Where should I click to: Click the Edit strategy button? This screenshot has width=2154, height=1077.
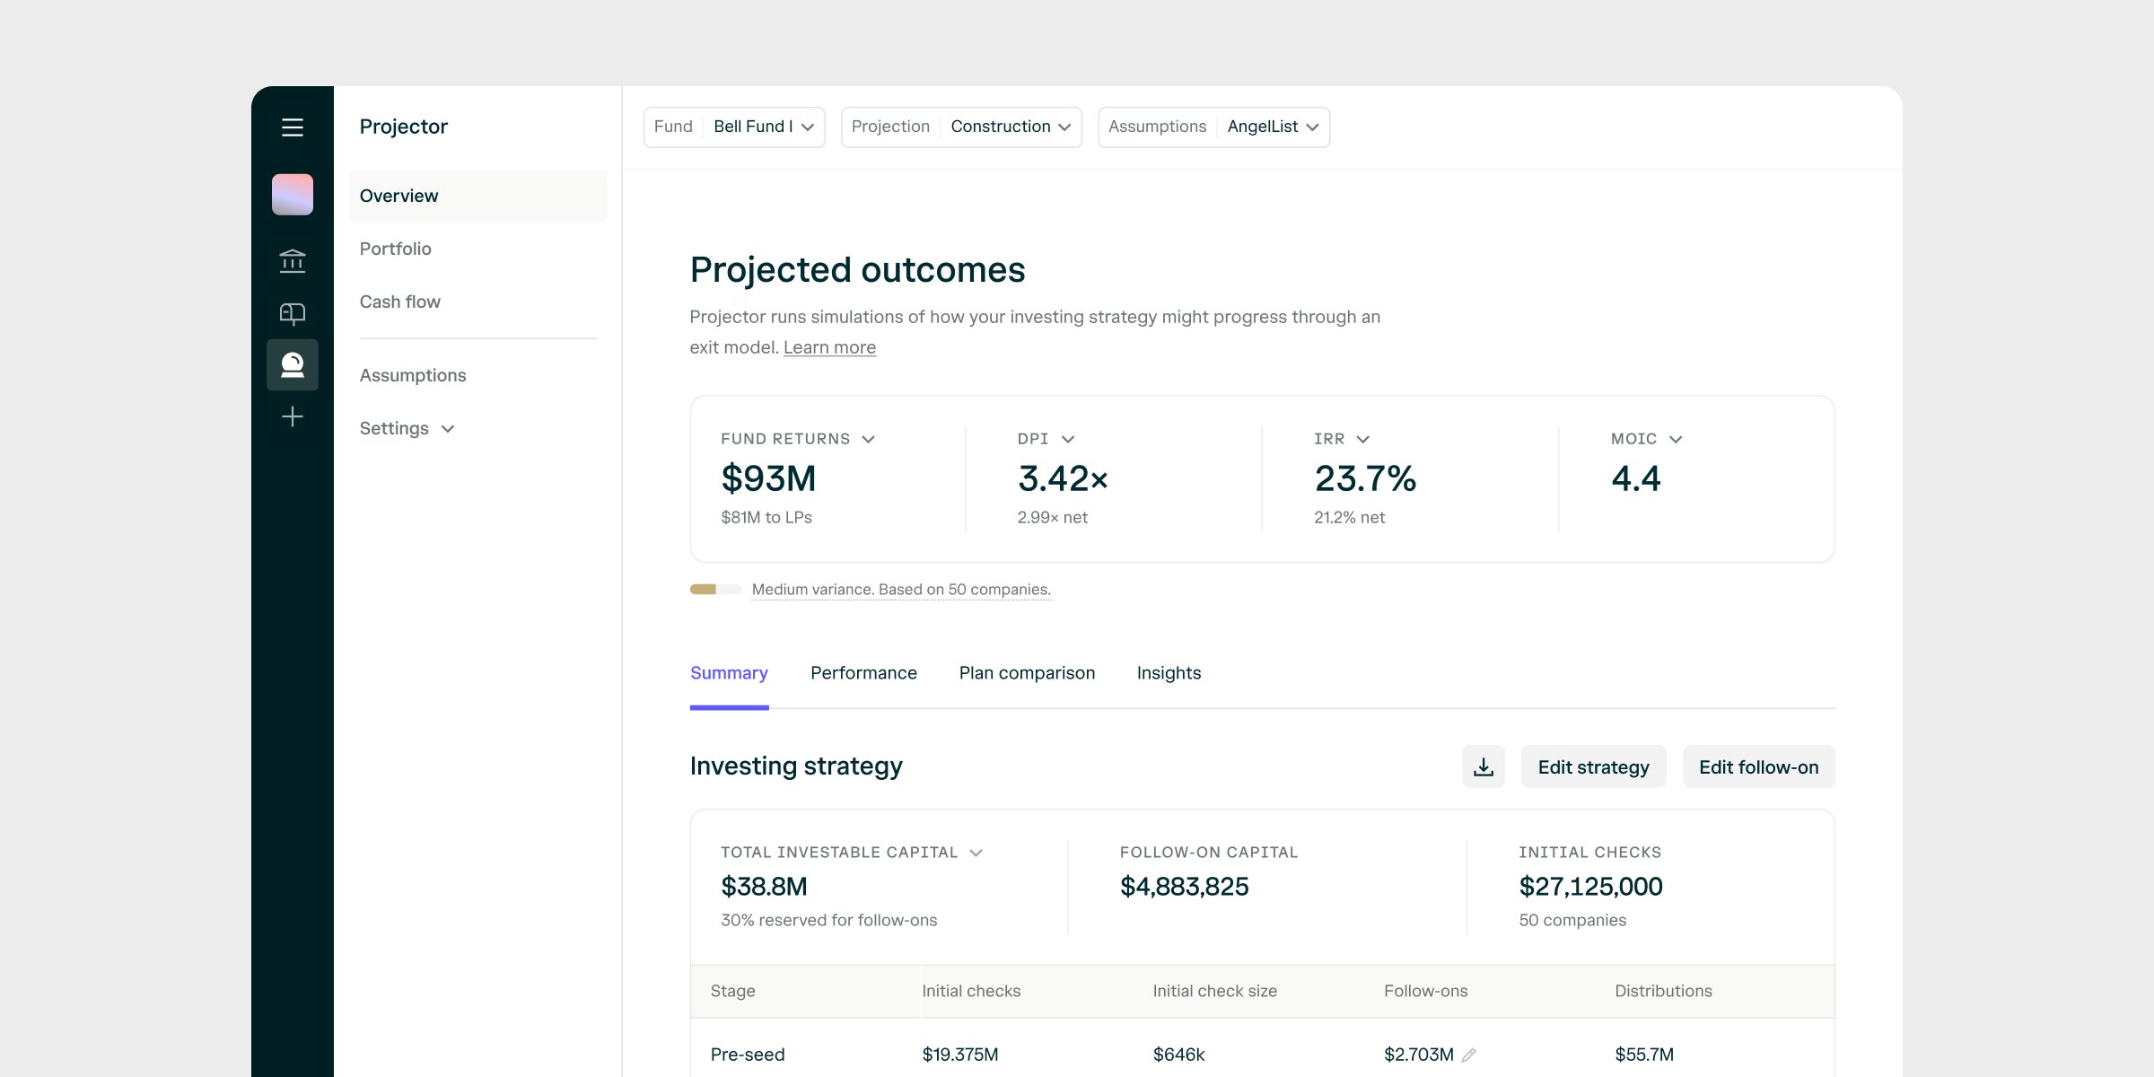[x=1593, y=766]
